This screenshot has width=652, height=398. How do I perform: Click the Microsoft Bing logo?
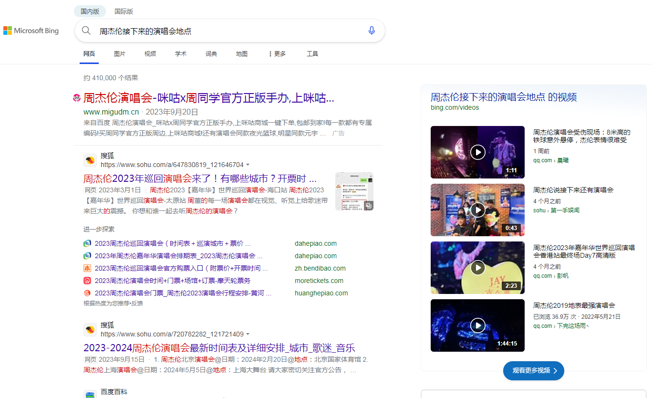pyautogui.click(x=31, y=31)
